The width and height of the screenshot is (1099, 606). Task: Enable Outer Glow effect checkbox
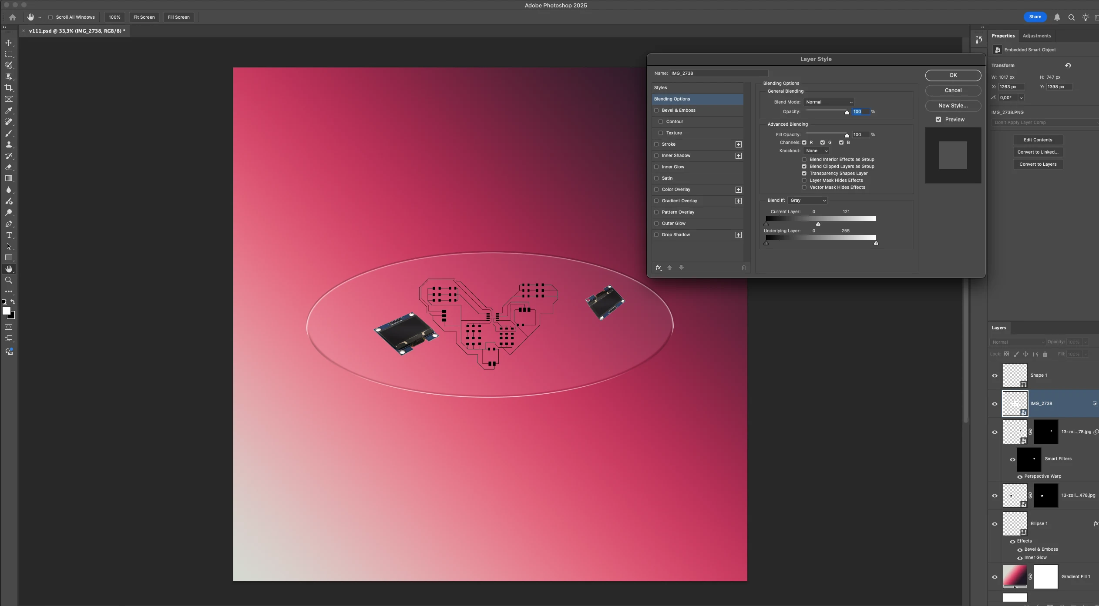(x=656, y=224)
